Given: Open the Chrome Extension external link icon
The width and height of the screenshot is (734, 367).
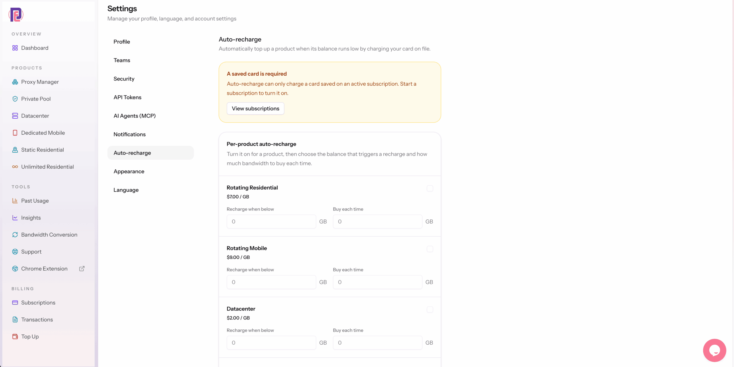Looking at the screenshot, I should 82,269.
